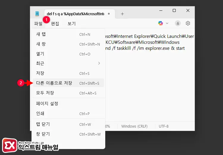223x155 pixels.
Task: Choose 새 창 menu entry
Action: tap(68, 44)
